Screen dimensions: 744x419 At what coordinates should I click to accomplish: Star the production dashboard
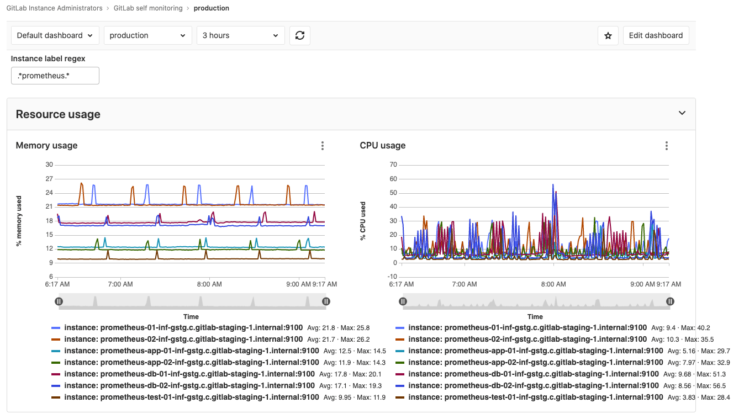[608, 35]
